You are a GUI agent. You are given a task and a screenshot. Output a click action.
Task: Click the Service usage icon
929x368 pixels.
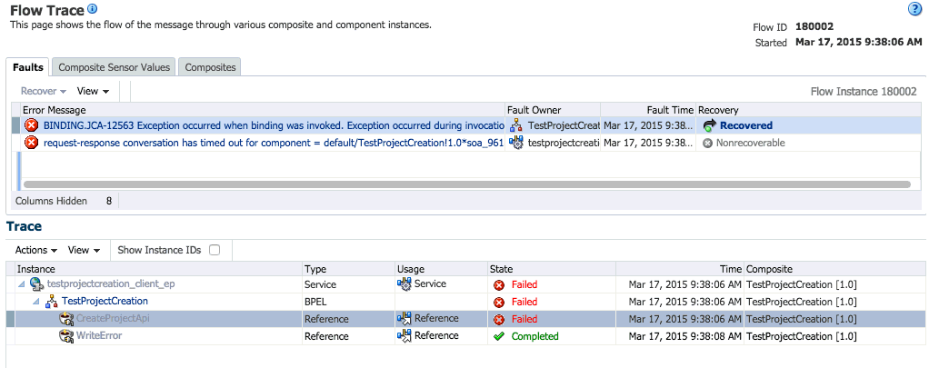pos(405,283)
